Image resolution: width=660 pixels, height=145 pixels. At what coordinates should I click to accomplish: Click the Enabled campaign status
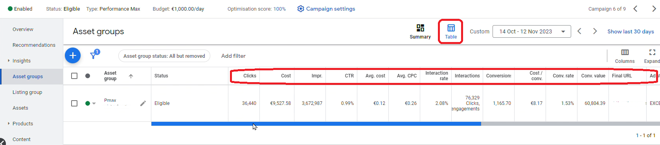tap(20, 9)
